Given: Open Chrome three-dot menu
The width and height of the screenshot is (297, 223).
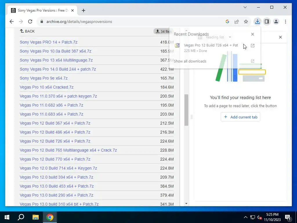Looking at the screenshot, I should pyautogui.click(x=285, y=21).
